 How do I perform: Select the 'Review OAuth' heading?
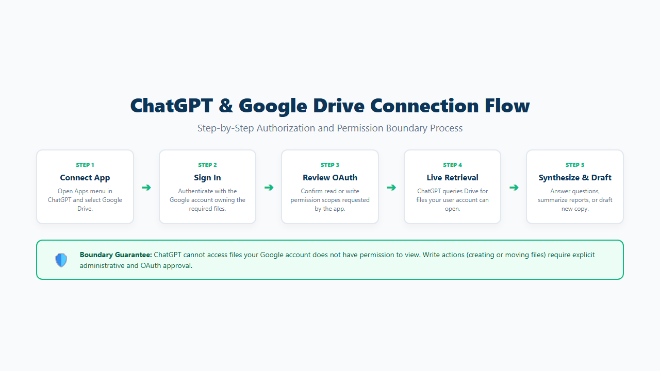[x=330, y=178]
